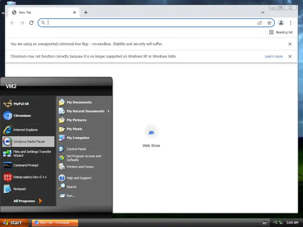Close the New Tab tab
303x227 pixels.
(x=75, y=12)
